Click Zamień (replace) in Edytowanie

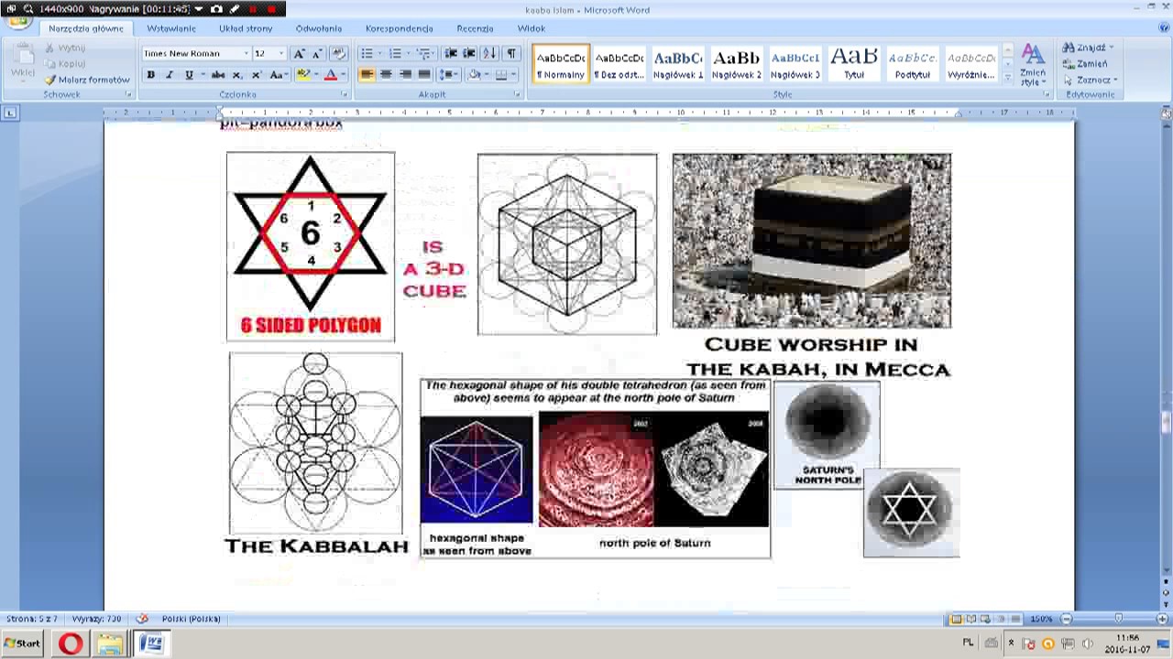click(x=1086, y=63)
